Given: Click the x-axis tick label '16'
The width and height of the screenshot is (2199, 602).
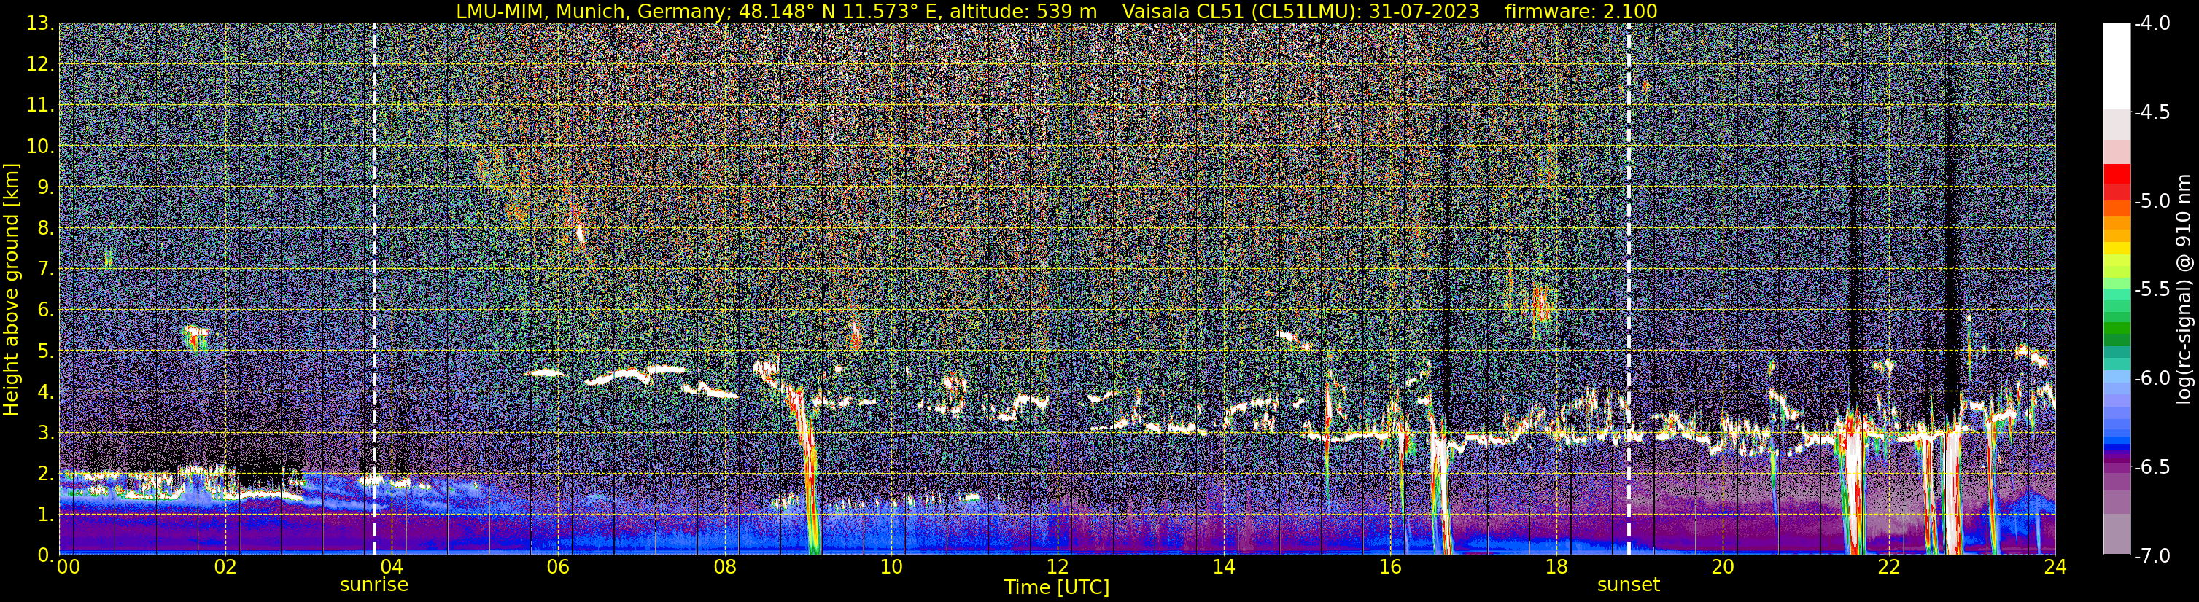Looking at the screenshot, I should point(1389,567).
